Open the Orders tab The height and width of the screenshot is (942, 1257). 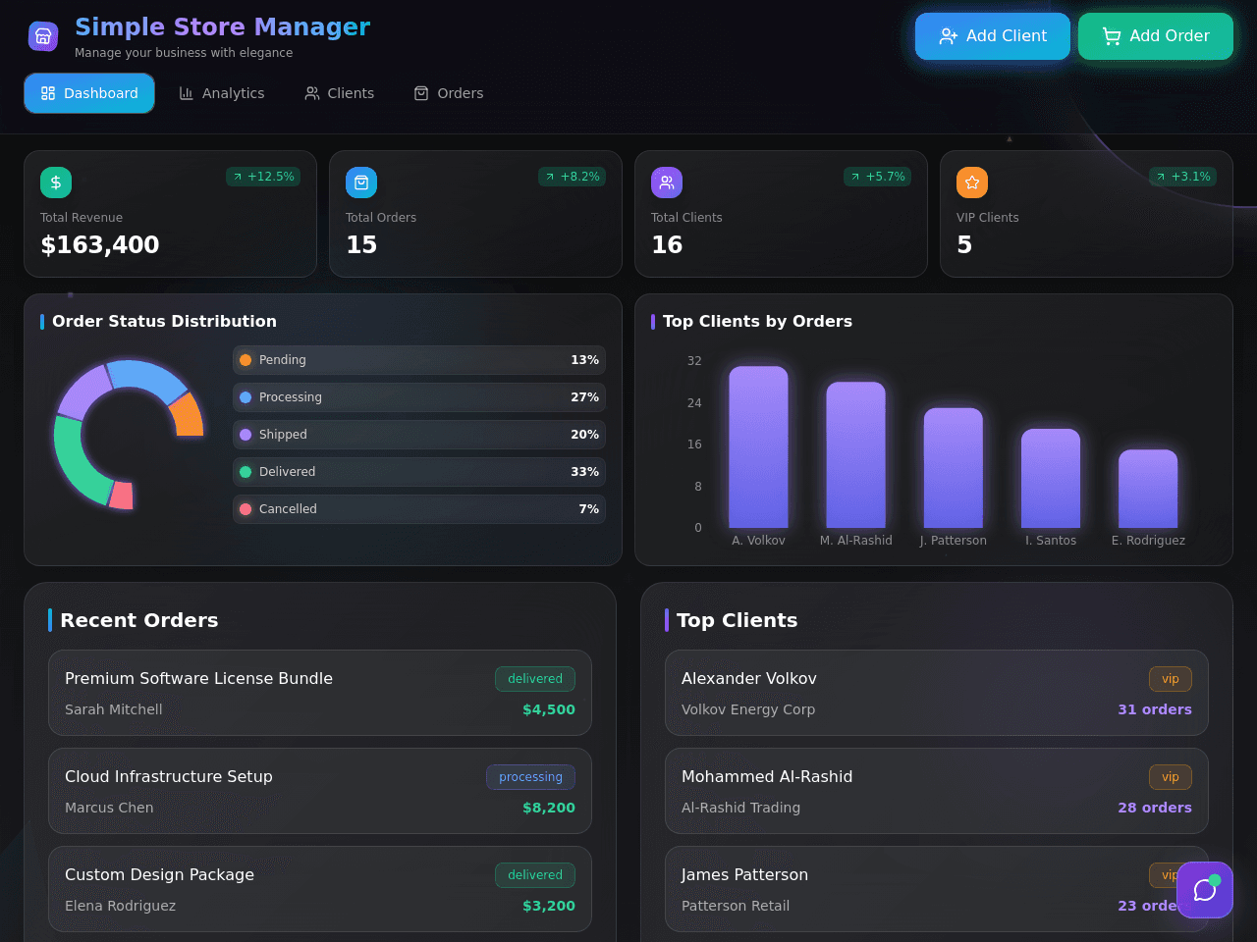(x=449, y=93)
